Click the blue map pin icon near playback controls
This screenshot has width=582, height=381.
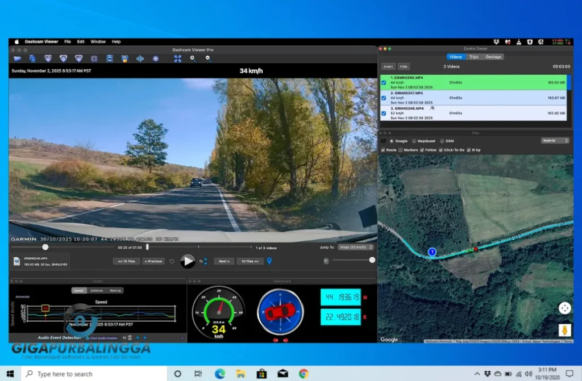coord(269,261)
